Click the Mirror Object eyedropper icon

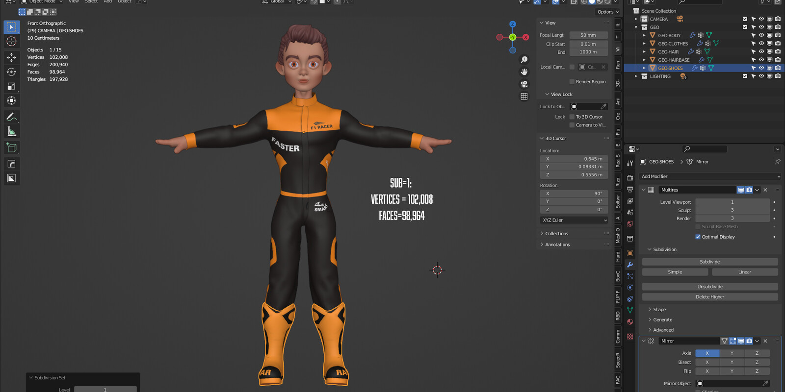click(765, 384)
